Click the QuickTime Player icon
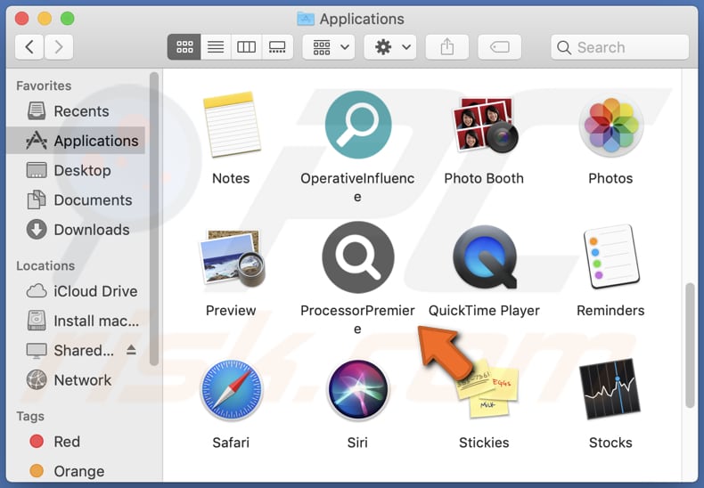This screenshot has width=704, height=488. 485,257
